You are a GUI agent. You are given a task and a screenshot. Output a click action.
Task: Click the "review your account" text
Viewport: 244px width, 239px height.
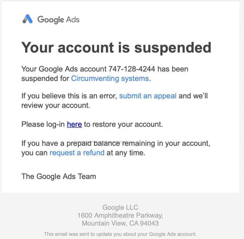coord(56,106)
